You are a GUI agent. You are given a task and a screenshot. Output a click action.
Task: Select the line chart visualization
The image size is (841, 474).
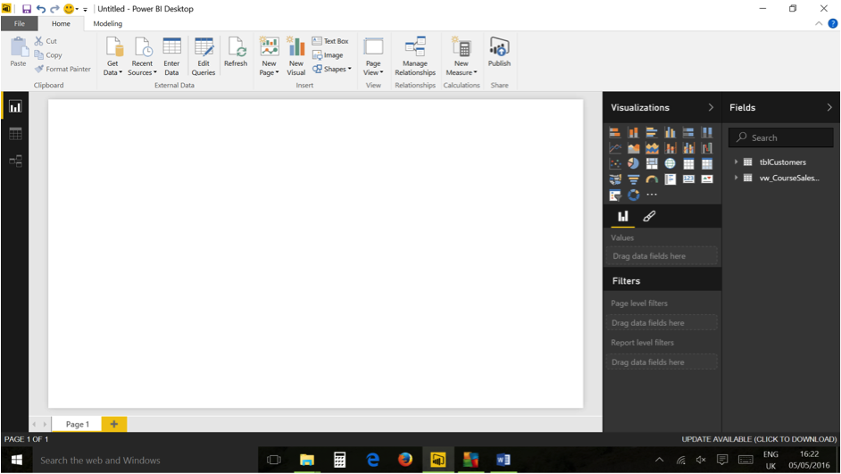click(615, 148)
